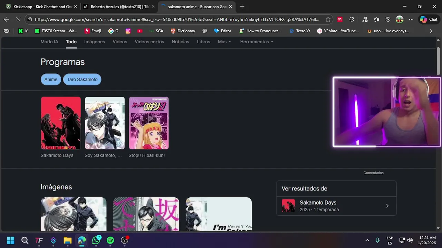Open the Windows Start menu

coord(10,240)
